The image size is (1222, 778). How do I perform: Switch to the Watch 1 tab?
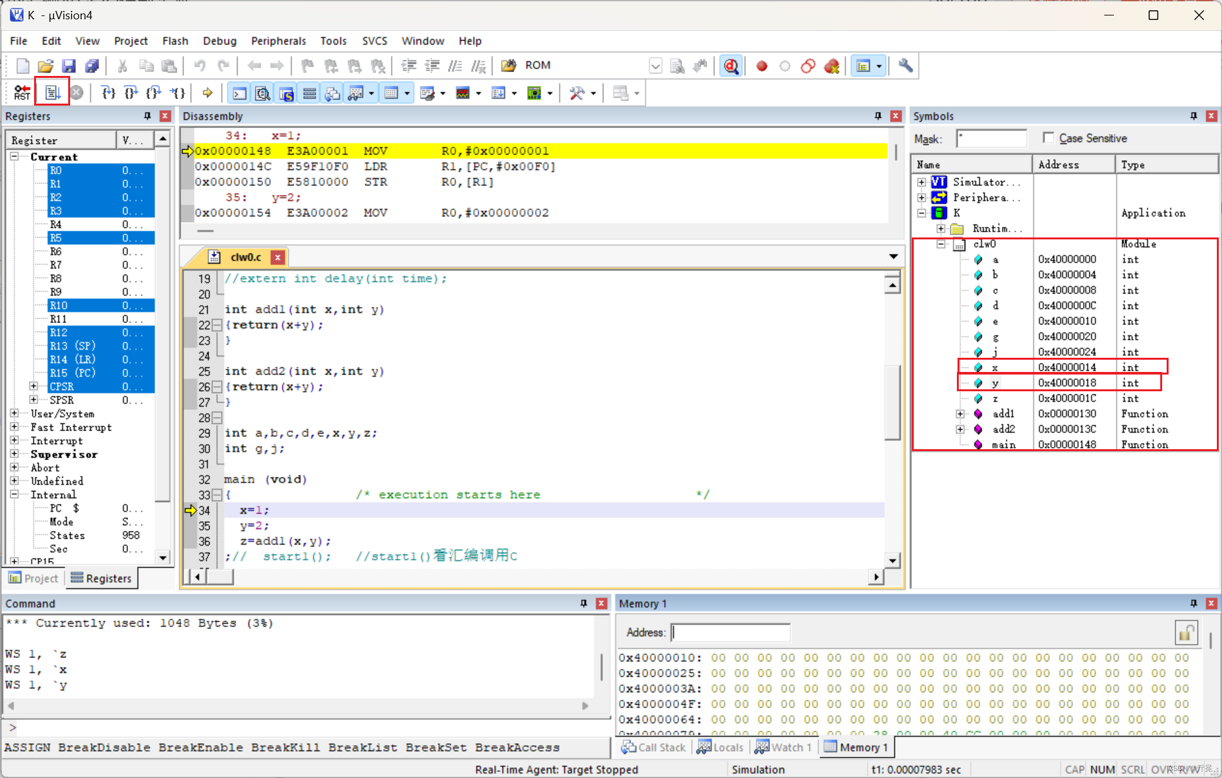784,747
